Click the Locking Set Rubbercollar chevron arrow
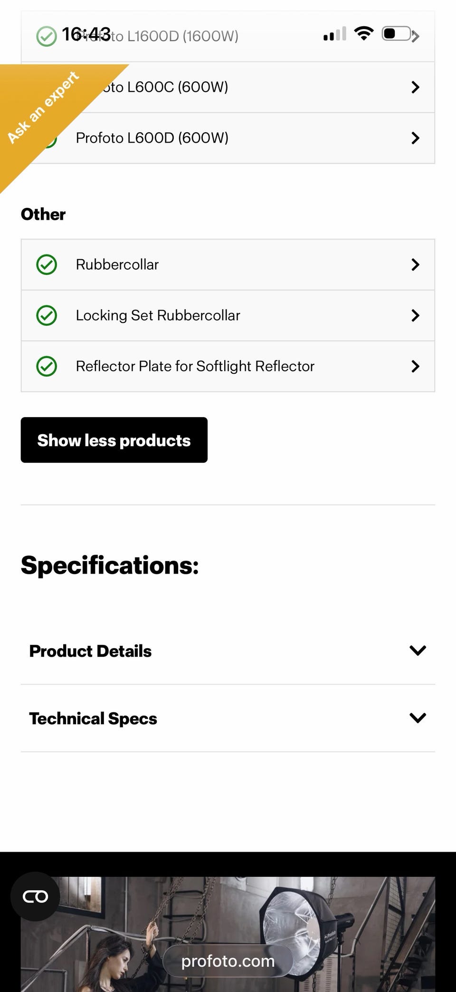The width and height of the screenshot is (456, 992). (416, 315)
